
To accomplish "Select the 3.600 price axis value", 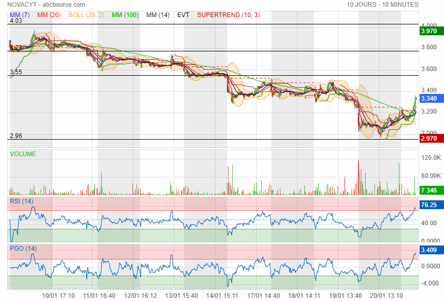I will coord(429,69).
